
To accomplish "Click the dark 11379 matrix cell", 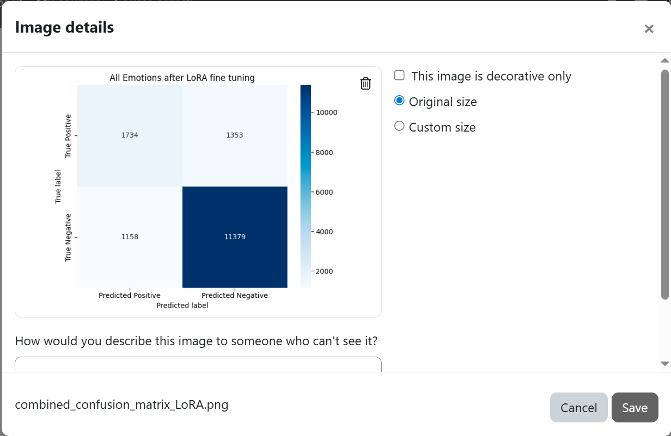I will click(235, 237).
